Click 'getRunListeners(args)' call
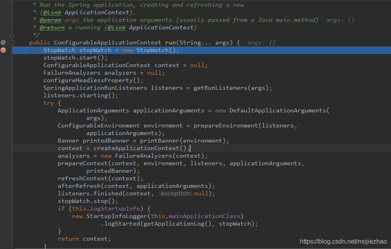The image size is (391, 249). [231, 88]
